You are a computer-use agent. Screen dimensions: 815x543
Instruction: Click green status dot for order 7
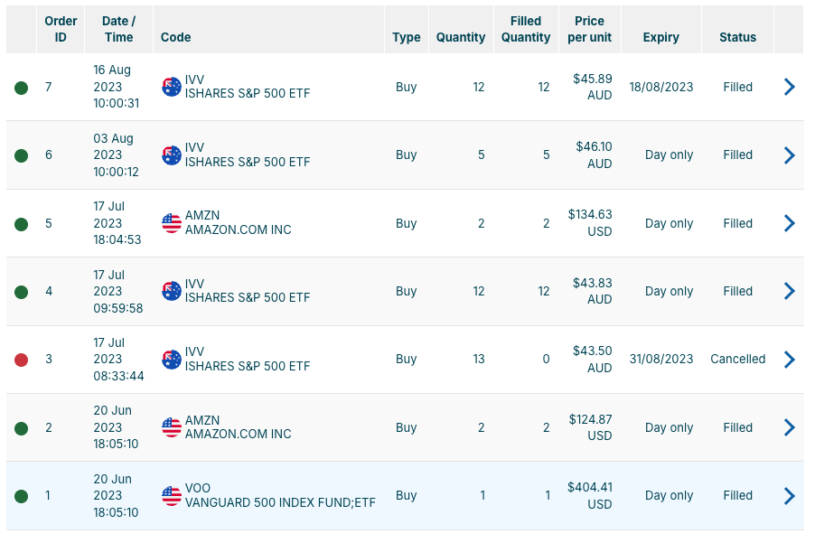click(22, 88)
